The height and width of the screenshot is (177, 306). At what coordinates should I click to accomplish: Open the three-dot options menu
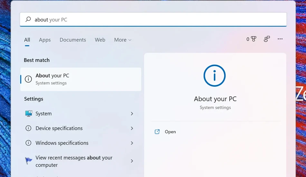pyautogui.click(x=280, y=39)
